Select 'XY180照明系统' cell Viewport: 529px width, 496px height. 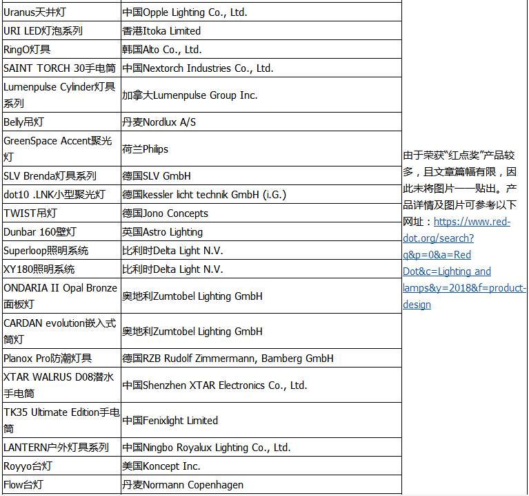pyautogui.click(x=62, y=269)
